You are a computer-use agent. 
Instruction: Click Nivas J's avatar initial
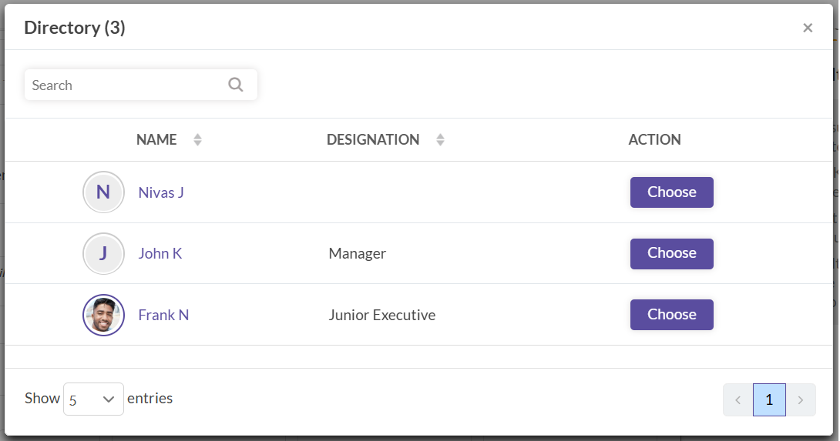tap(103, 192)
